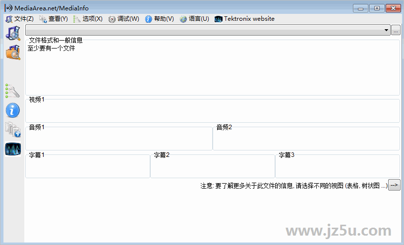Image resolution: width=404 pixels, height=245 pixels.
Task: Maximize the MediaInfo window
Action: 377,8
